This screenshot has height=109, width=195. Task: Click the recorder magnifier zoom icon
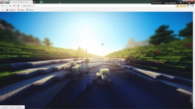158,3
